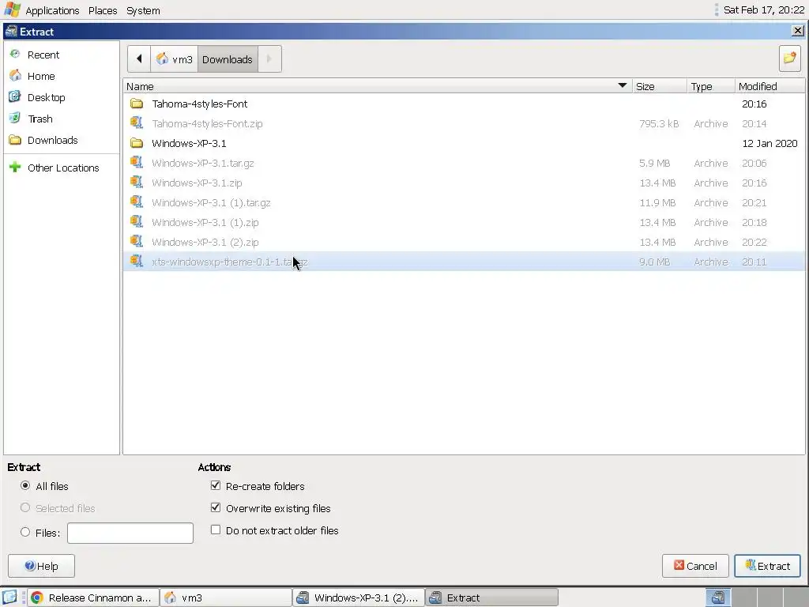809x607 pixels.
Task: Click archive icon of Windows-XP-3.1 (2).zip
Action: (x=137, y=242)
